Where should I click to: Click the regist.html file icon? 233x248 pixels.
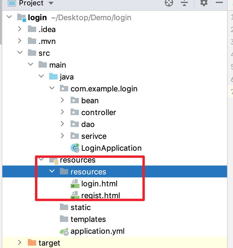click(75, 195)
